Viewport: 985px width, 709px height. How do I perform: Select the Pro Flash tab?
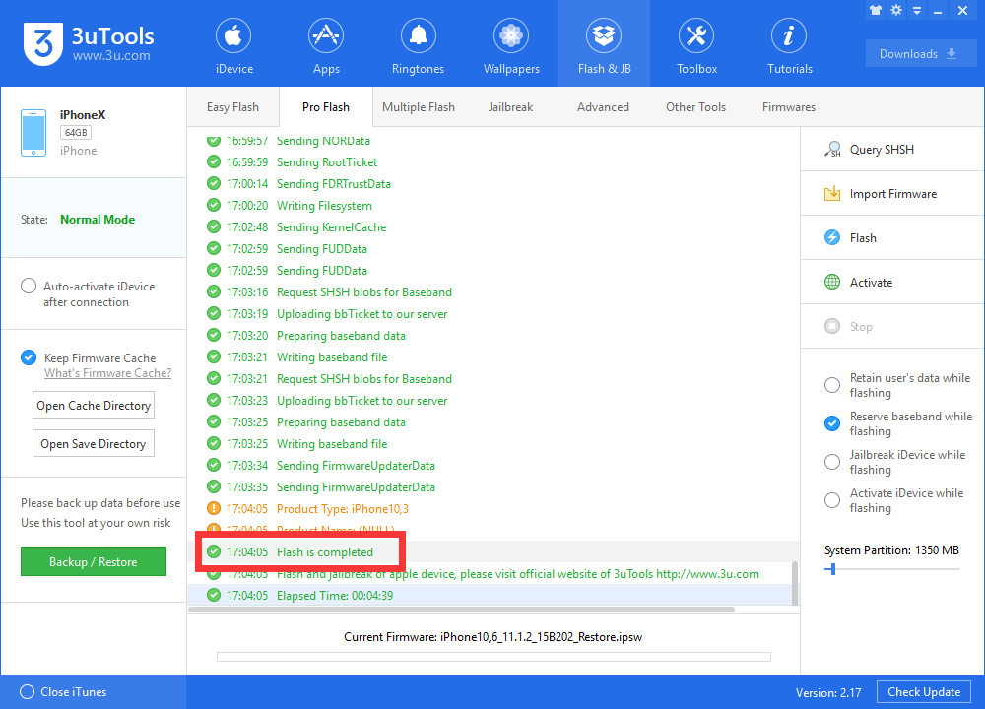[x=325, y=107]
